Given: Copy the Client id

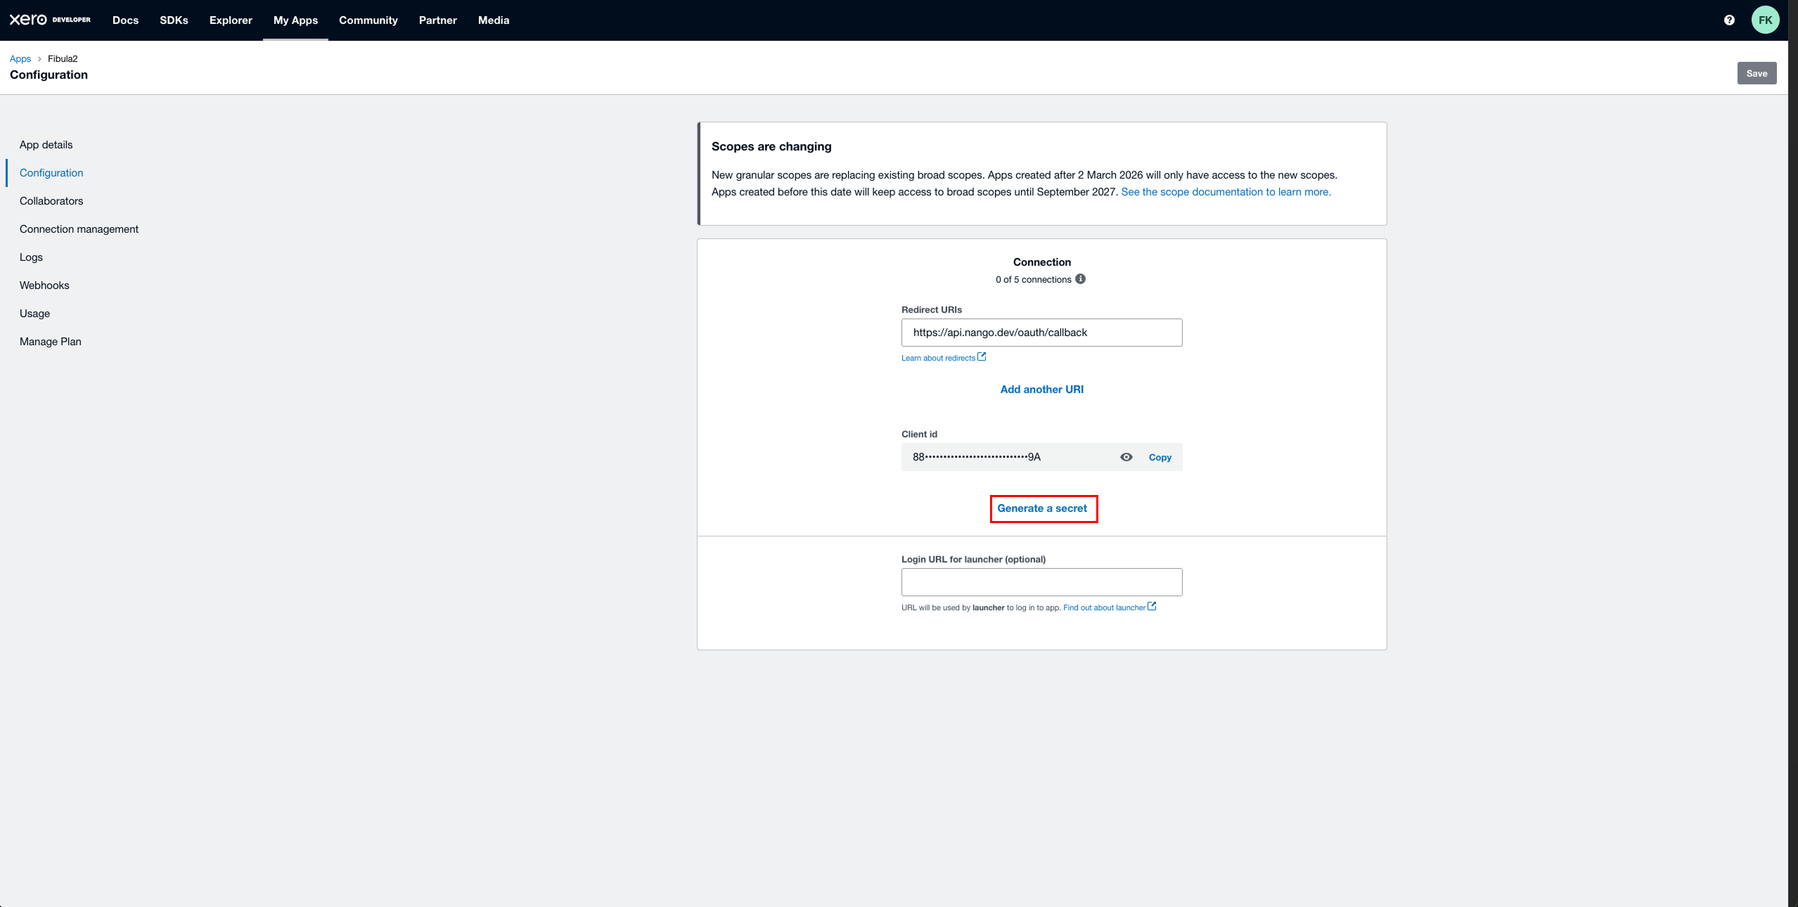Looking at the screenshot, I should (1160, 457).
